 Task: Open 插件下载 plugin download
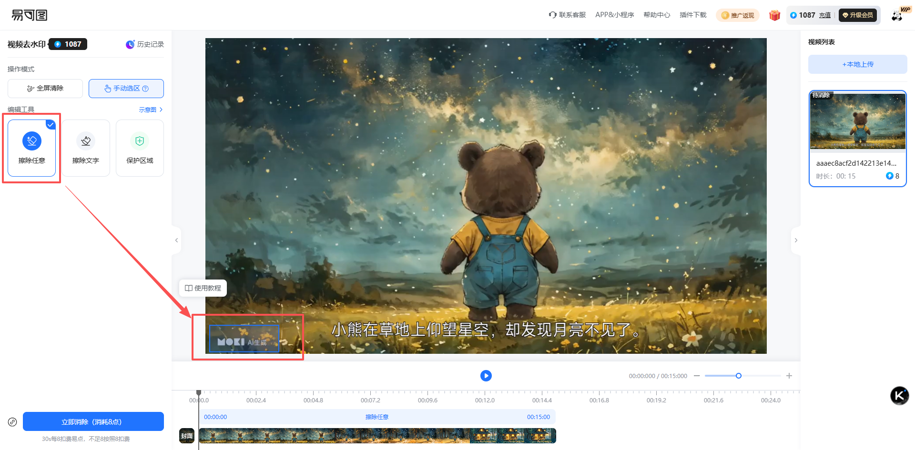click(693, 15)
